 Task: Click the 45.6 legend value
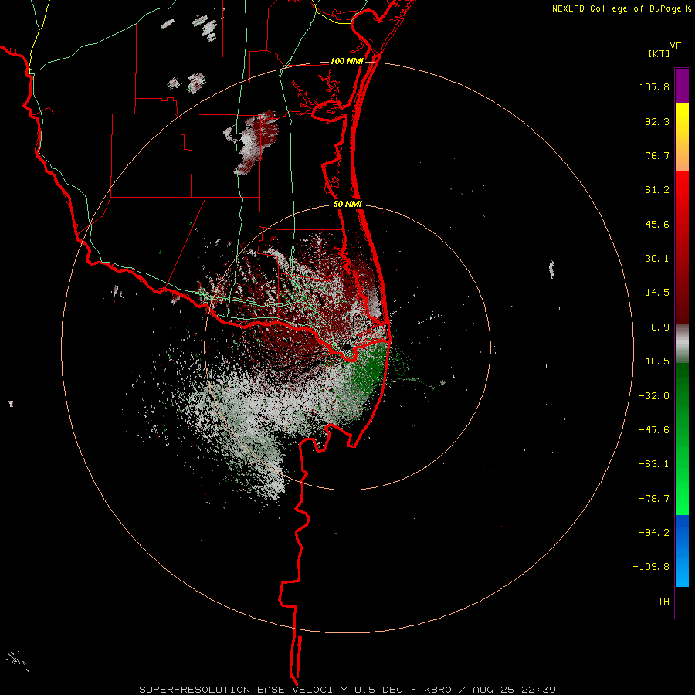pos(657,224)
